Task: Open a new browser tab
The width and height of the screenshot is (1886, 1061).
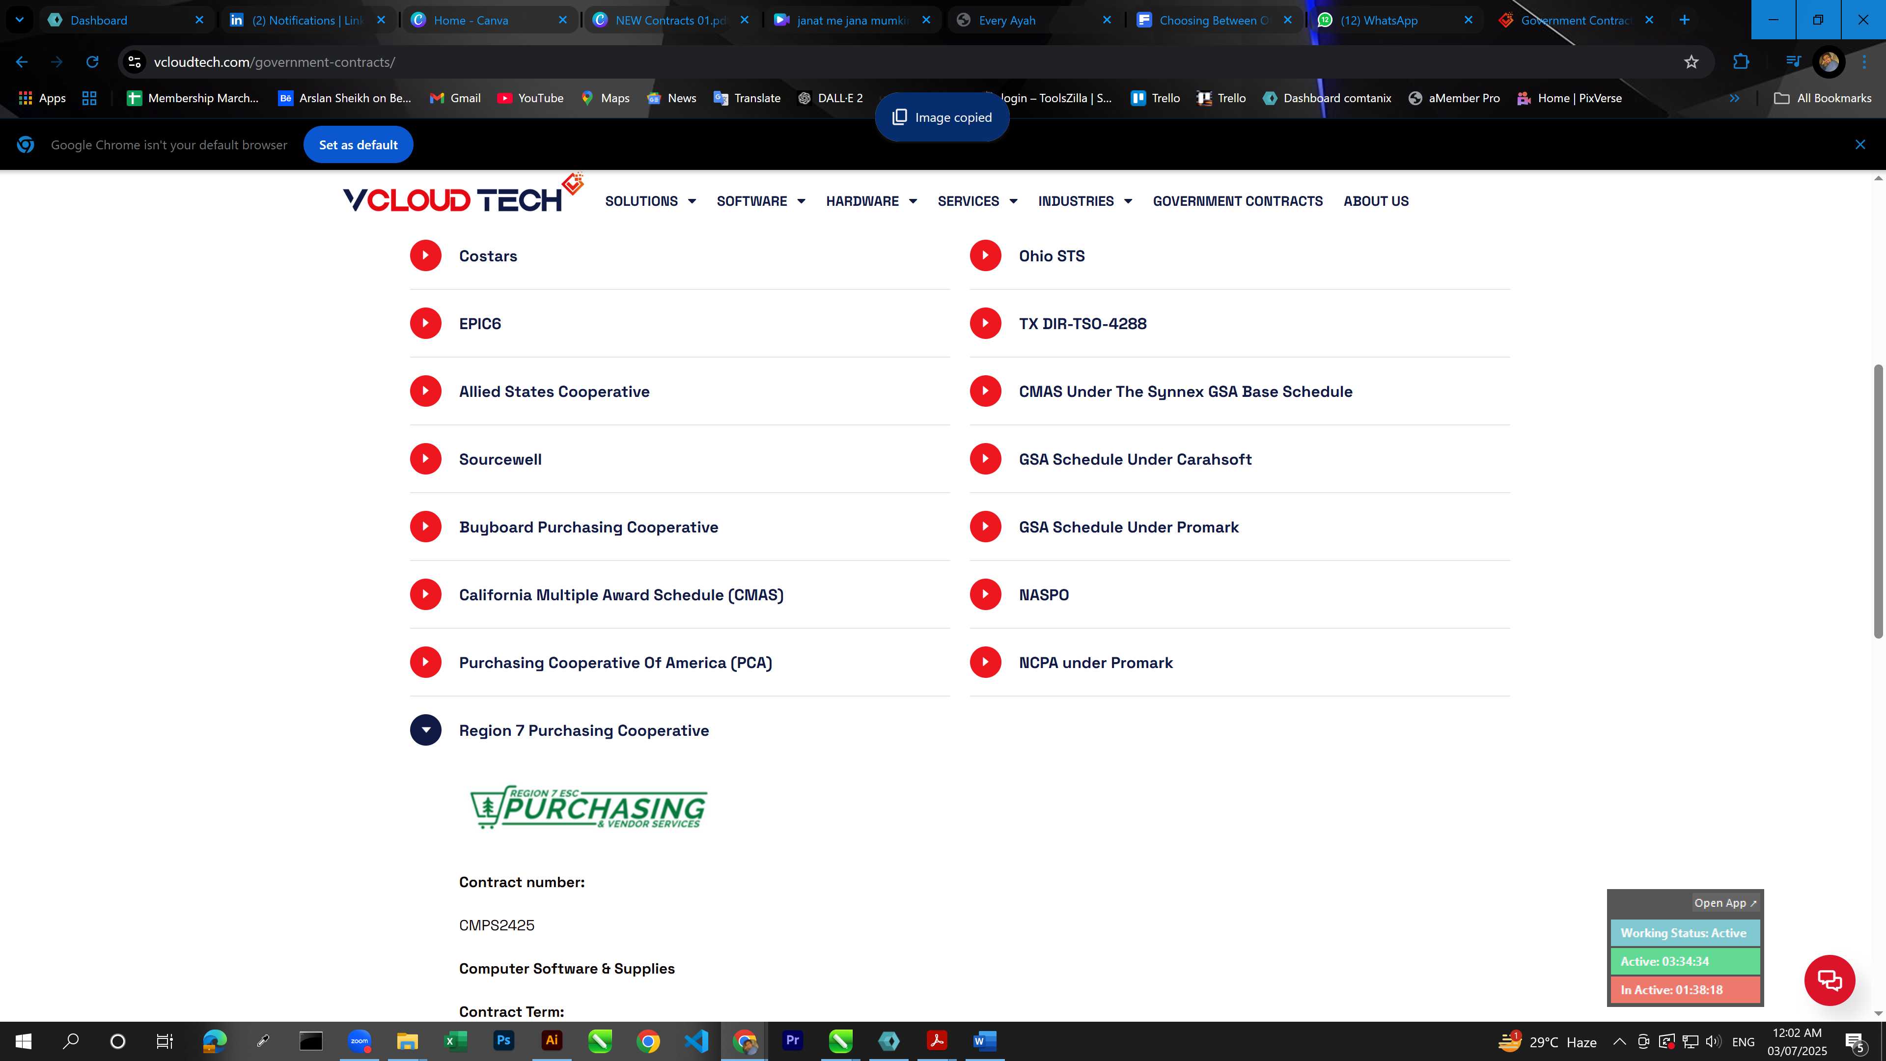Action: tap(1684, 20)
